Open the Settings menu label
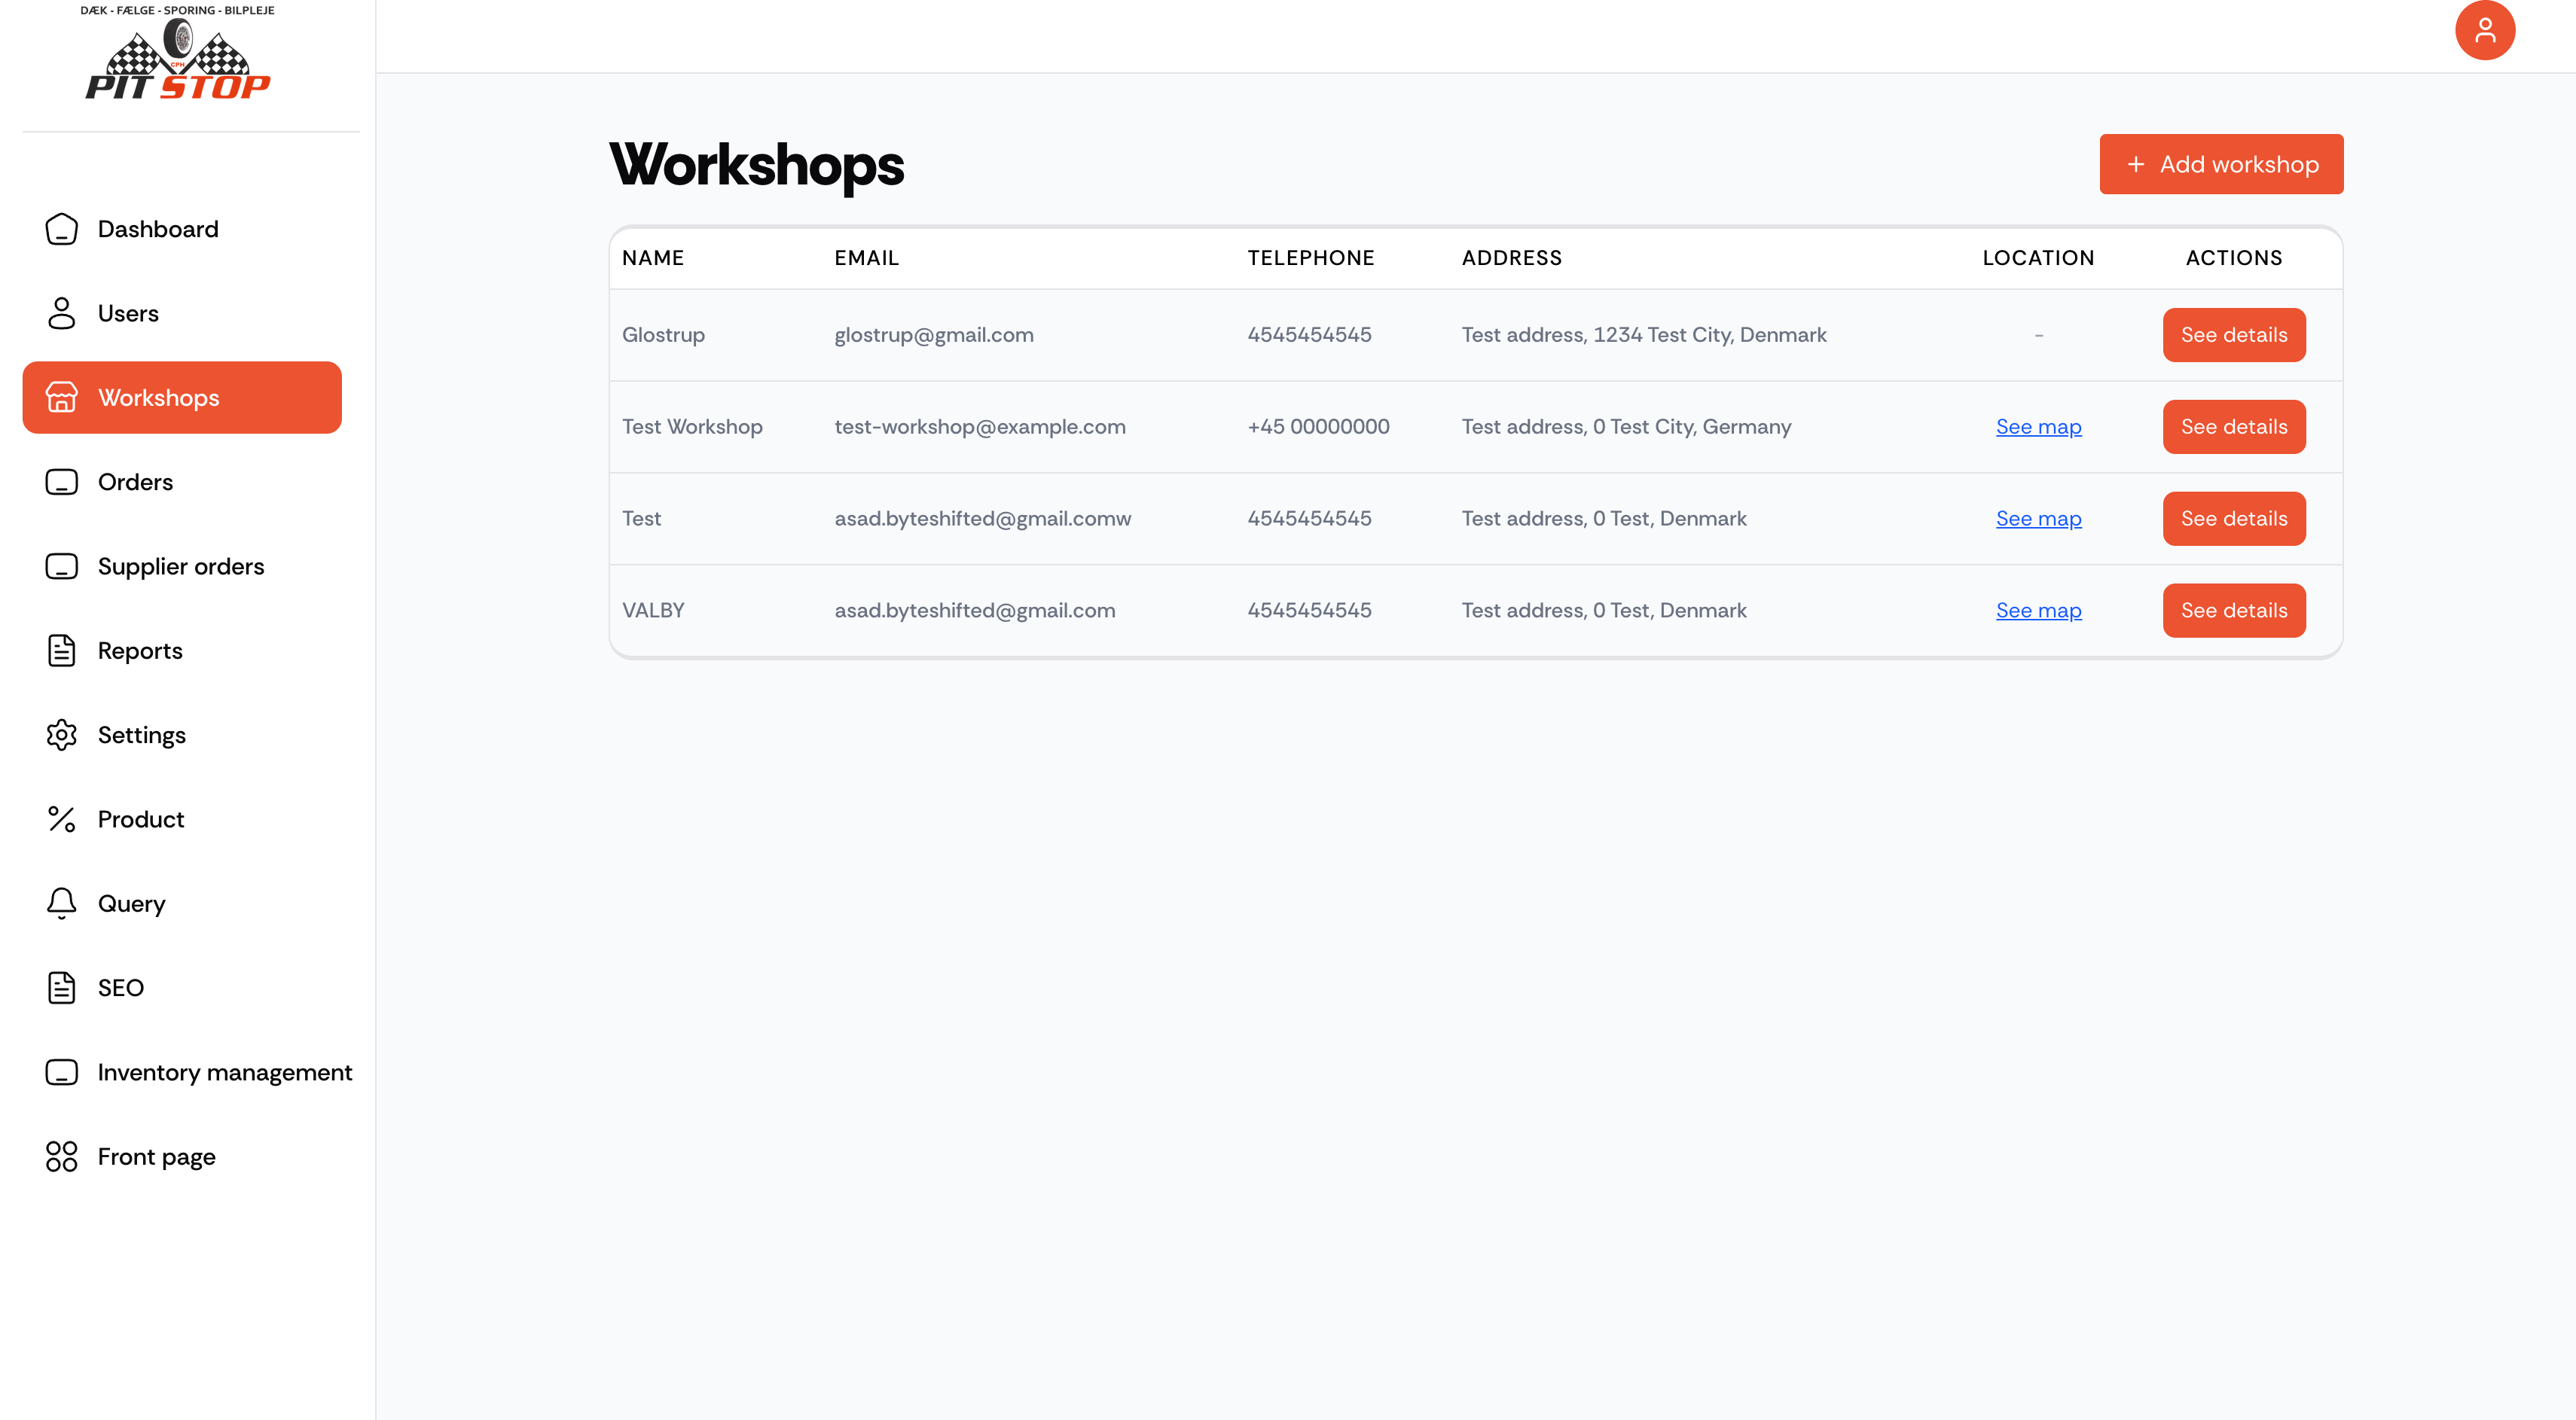Image resolution: width=2576 pixels, height=1420 pixels. pos(142,736)
